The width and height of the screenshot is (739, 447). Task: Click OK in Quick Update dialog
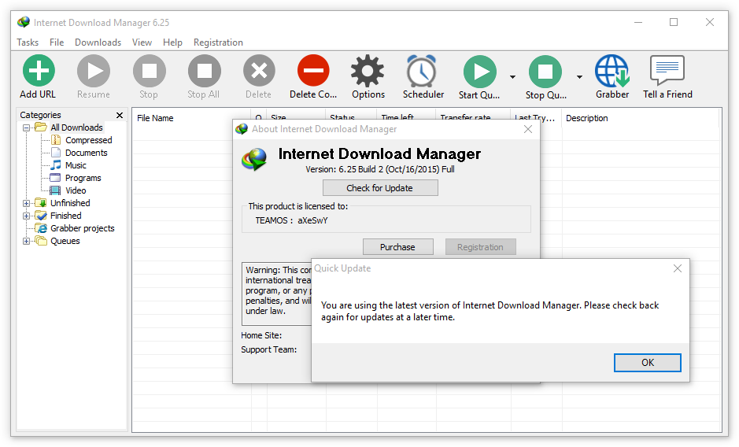(647, 363)
